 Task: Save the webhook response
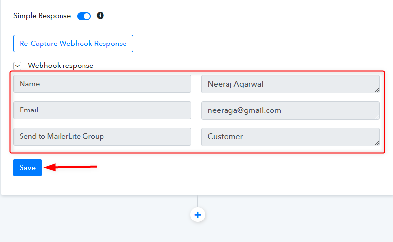(x=27, y=168)
